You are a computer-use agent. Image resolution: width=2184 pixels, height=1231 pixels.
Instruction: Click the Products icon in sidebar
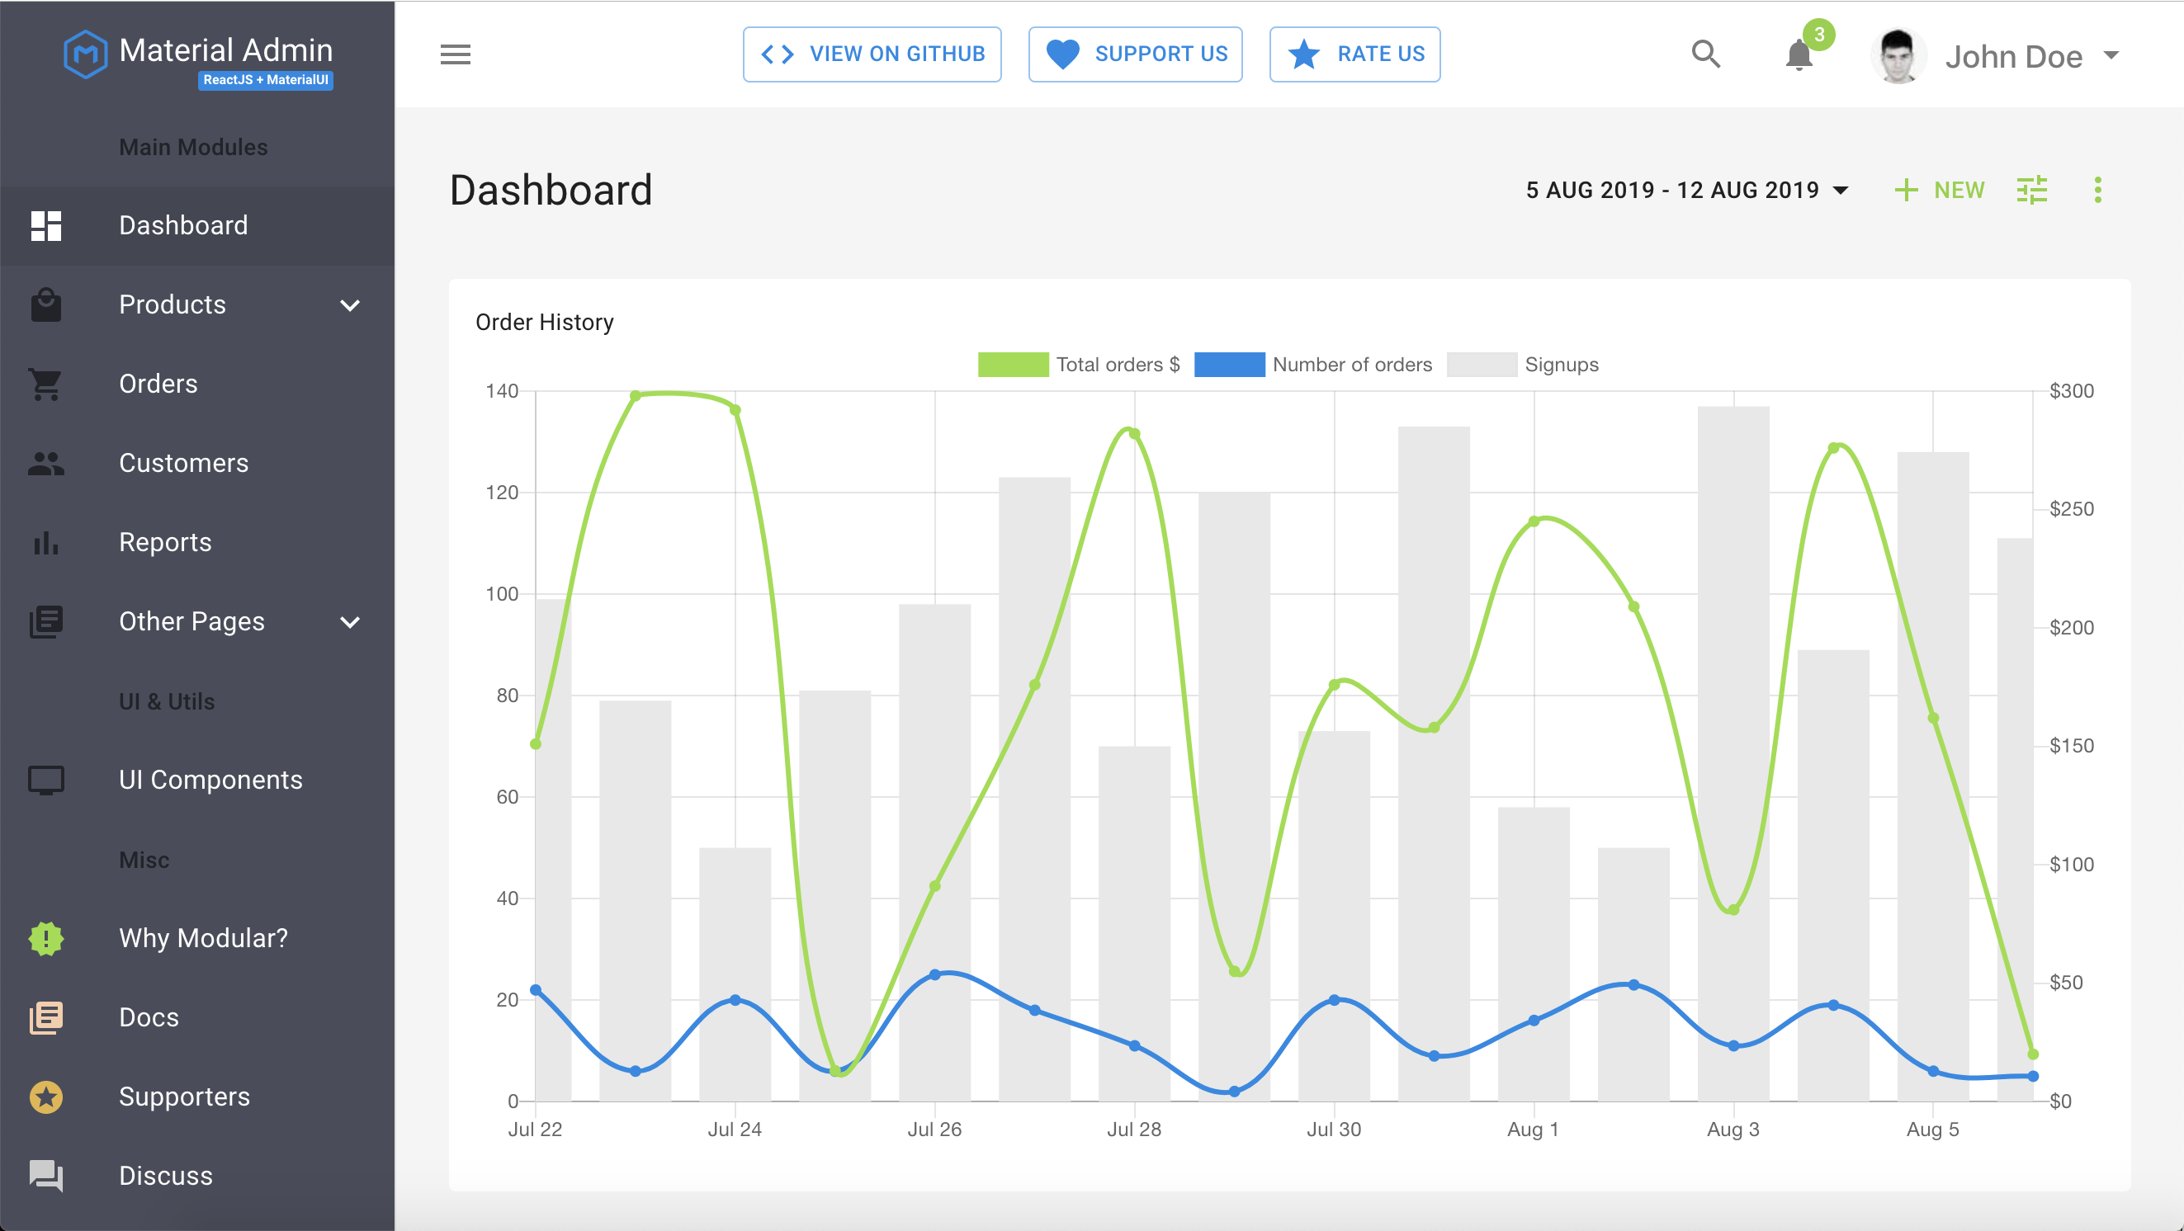coord(45,304)
